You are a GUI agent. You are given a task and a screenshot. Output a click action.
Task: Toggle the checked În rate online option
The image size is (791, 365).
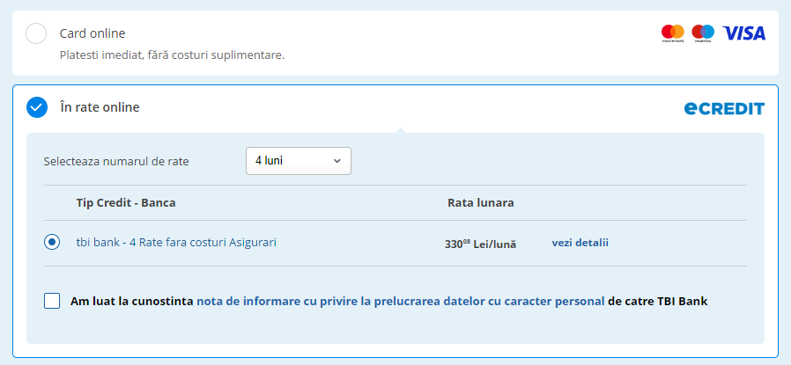36,107
